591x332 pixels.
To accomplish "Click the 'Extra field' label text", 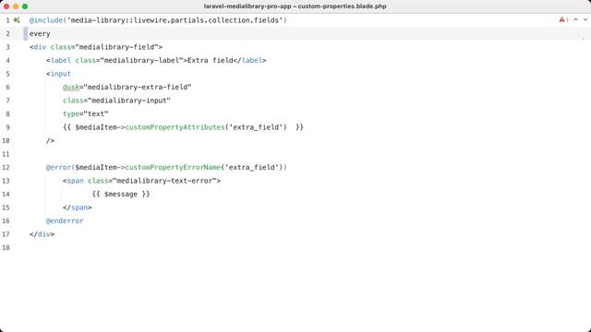I will point(210,60).
